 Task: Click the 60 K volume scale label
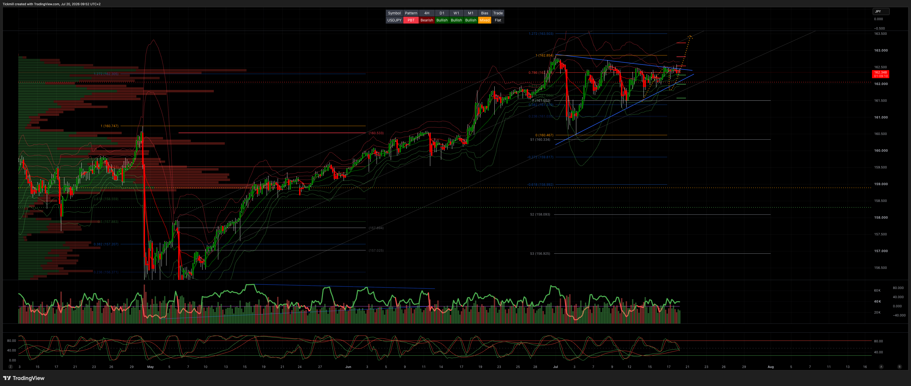click(x=878, y=291)
